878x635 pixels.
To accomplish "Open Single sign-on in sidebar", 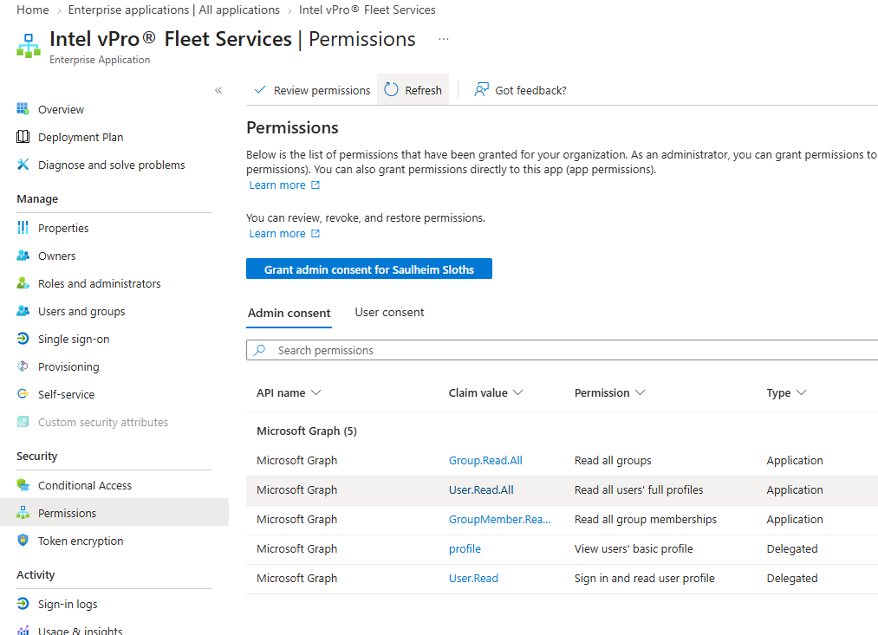I will click(x=74, y=339).
